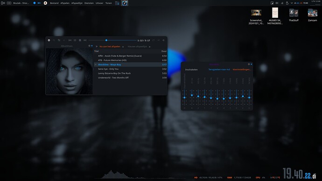The image size is (322, 181).
Task: Click 'Muziek - Shoc...' window title in top panel
Action: [21, 3]
